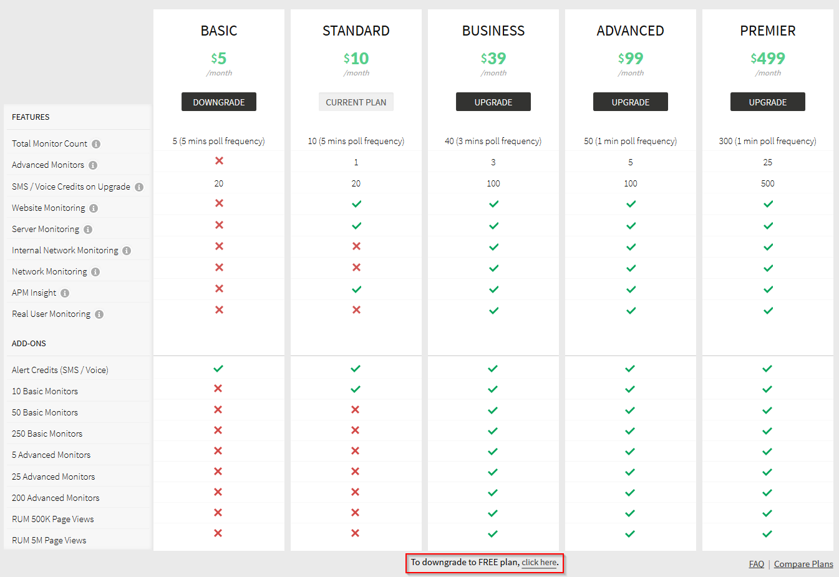Image resolution: width=839 pixels, height=577 pixels.
Task: Click the Current Plan button under Standard
Action: (356, 102)
